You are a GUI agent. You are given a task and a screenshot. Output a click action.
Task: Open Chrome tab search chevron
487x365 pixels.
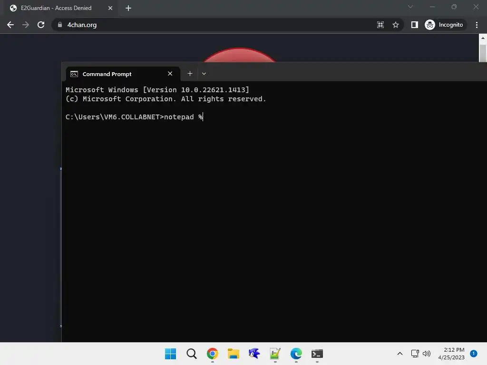pos(410,7)
